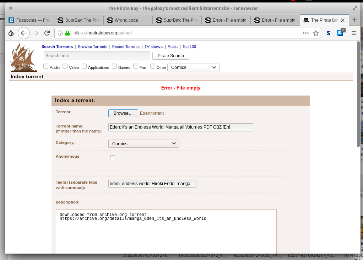Show site information from the address bar

[x=60, y=33]
